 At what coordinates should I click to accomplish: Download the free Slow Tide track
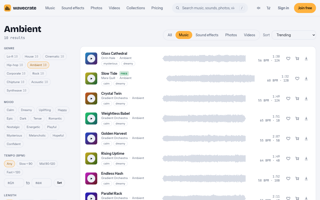click(306, 78)
